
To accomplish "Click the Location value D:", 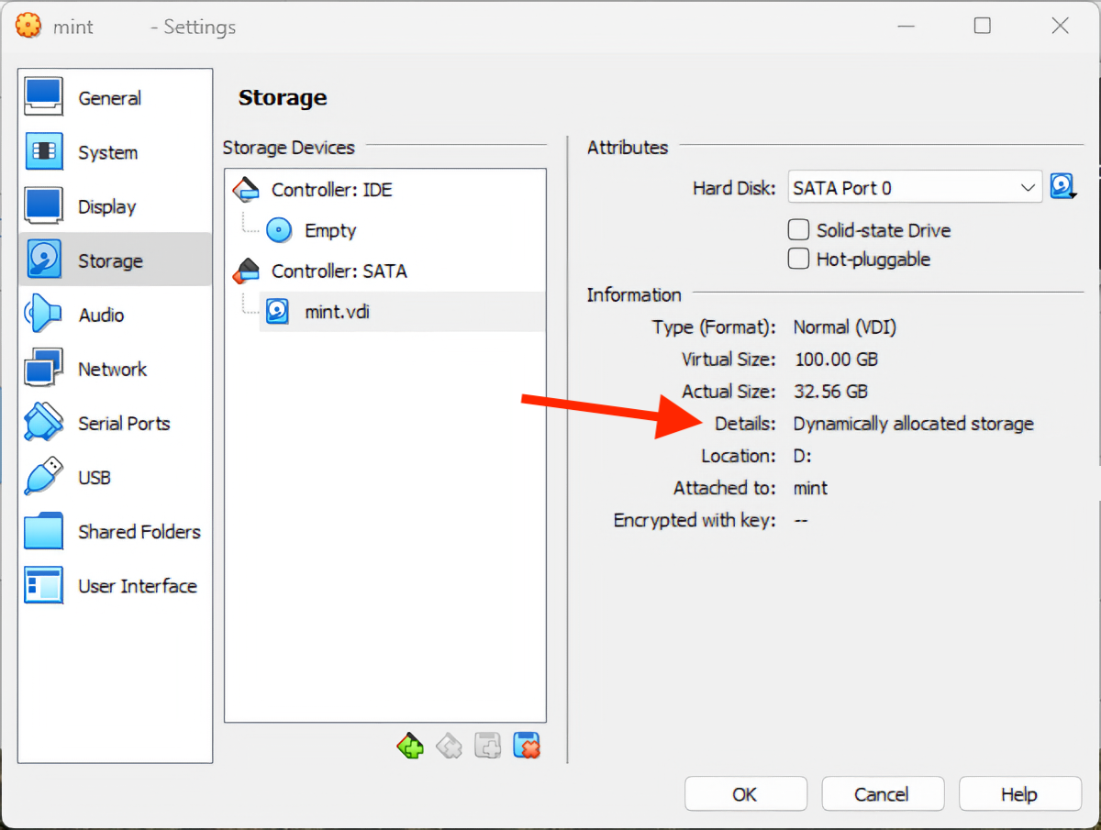I will pos(803,456).
